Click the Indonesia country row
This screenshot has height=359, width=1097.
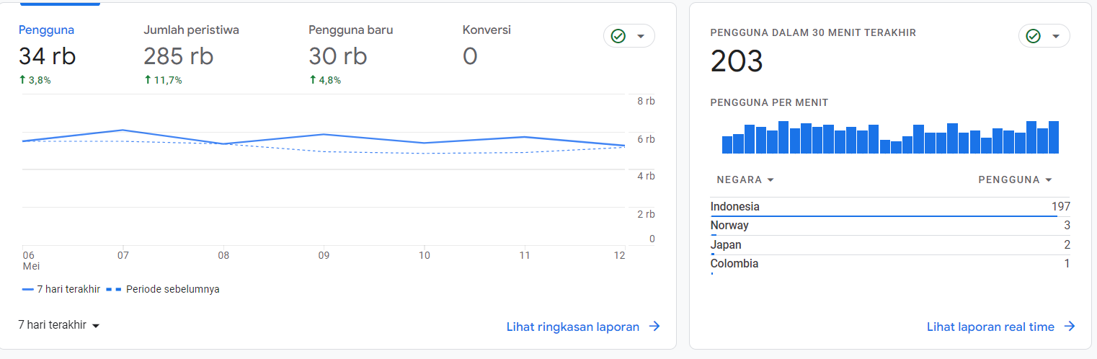coord(890,207)
